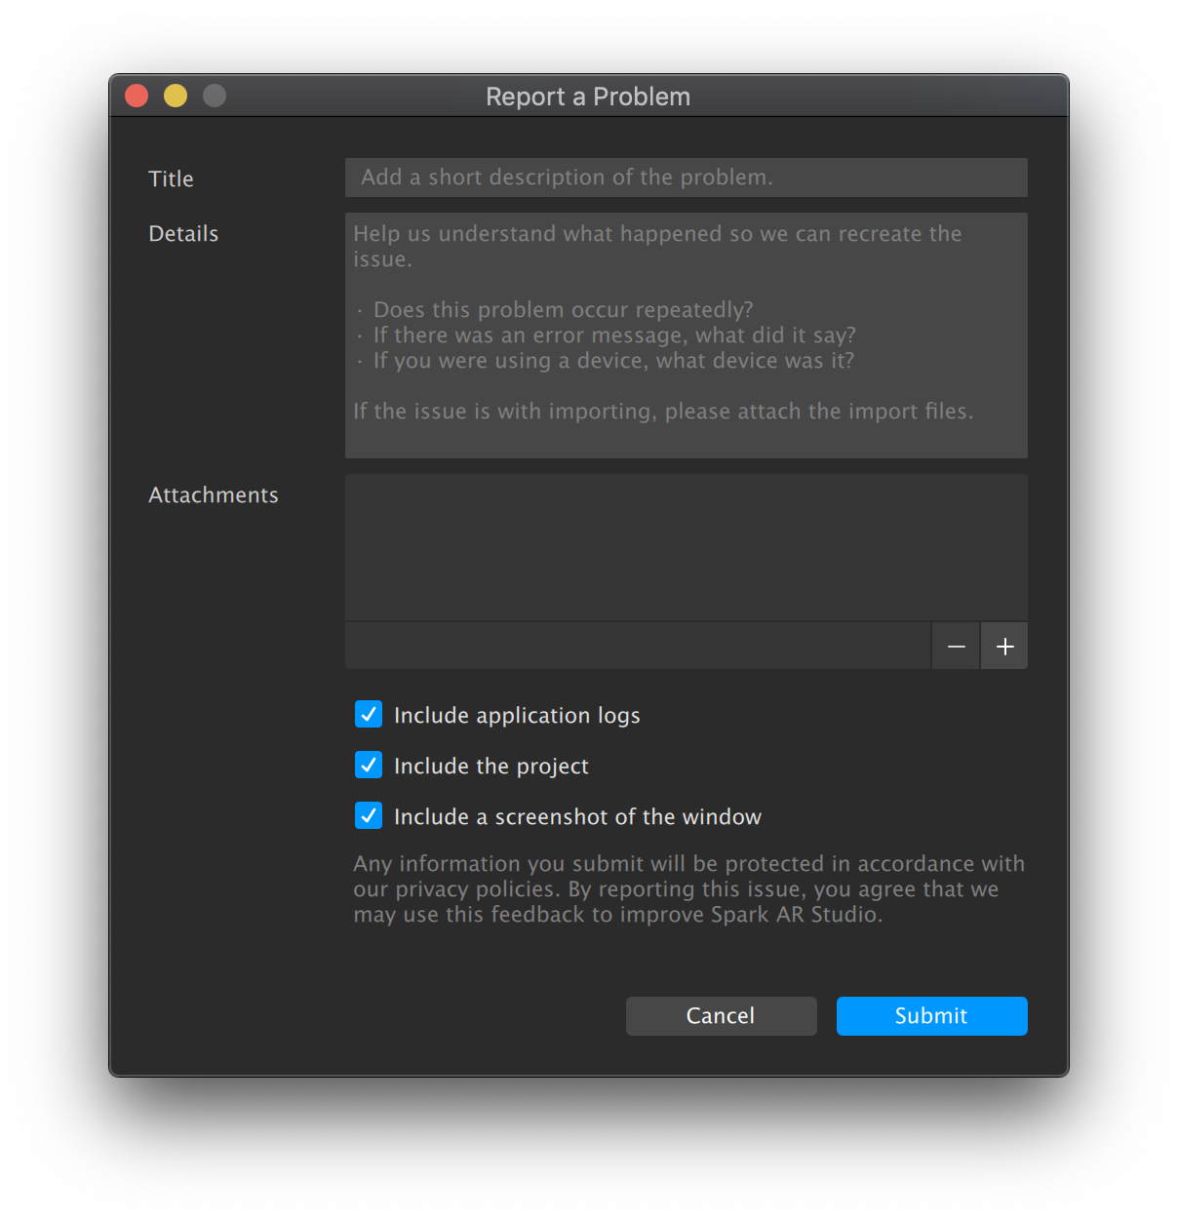Click inside the Details text area

coord(686,335)
